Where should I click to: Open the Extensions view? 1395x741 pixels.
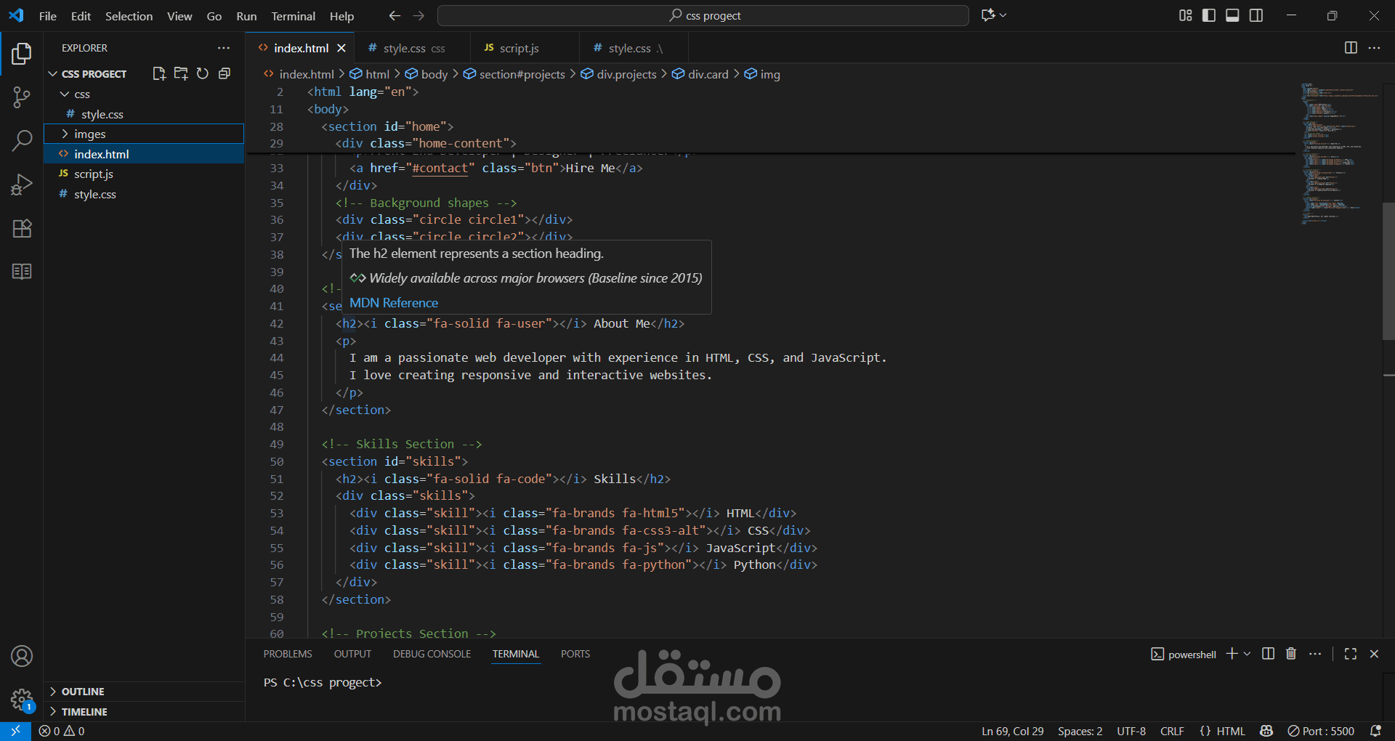click(x=22, y=228)
